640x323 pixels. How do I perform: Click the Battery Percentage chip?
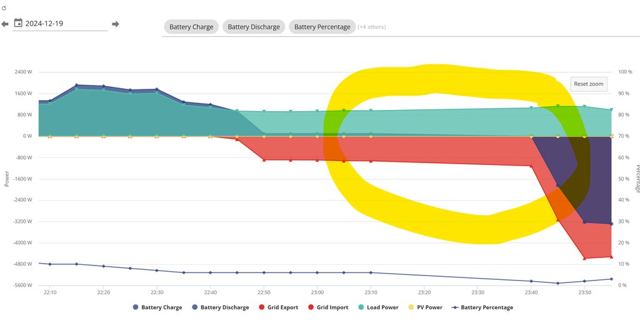(322, 27)
